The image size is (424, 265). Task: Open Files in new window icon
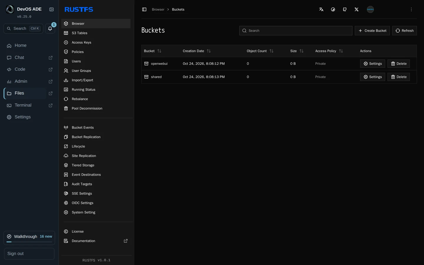click(x=51, y=93)
